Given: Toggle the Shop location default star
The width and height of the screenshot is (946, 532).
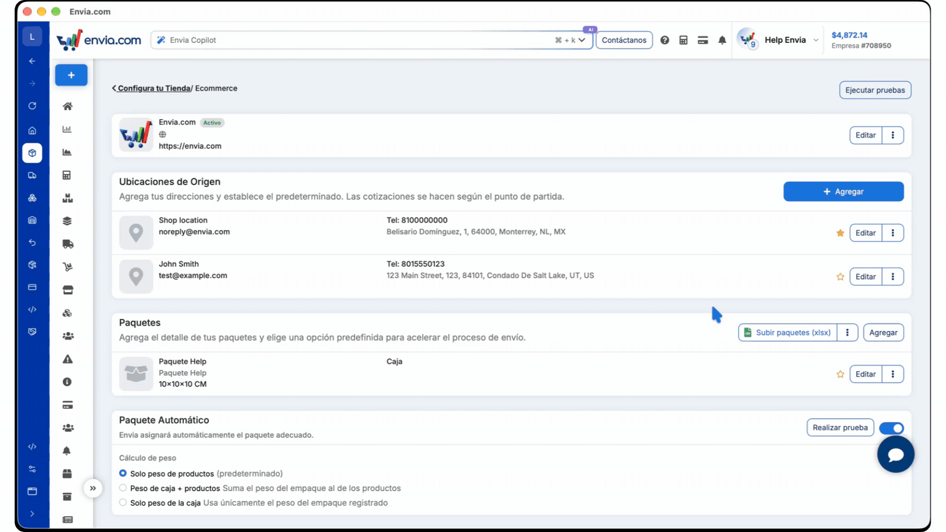Looking at the screenshot, I should [x=840, y=233].
